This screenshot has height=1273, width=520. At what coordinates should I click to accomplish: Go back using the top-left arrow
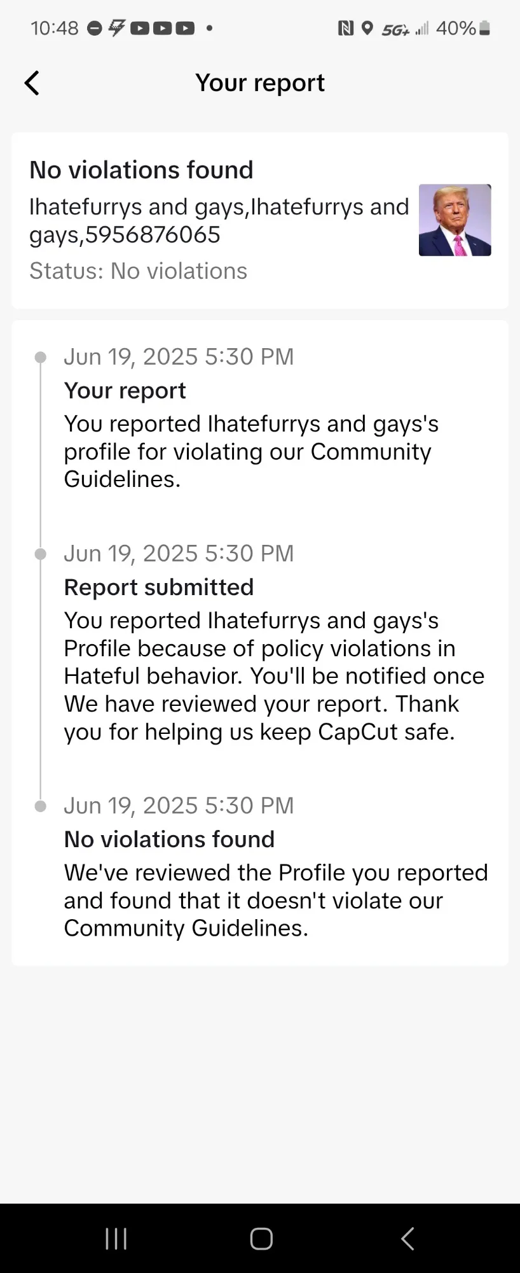point(32,83)
